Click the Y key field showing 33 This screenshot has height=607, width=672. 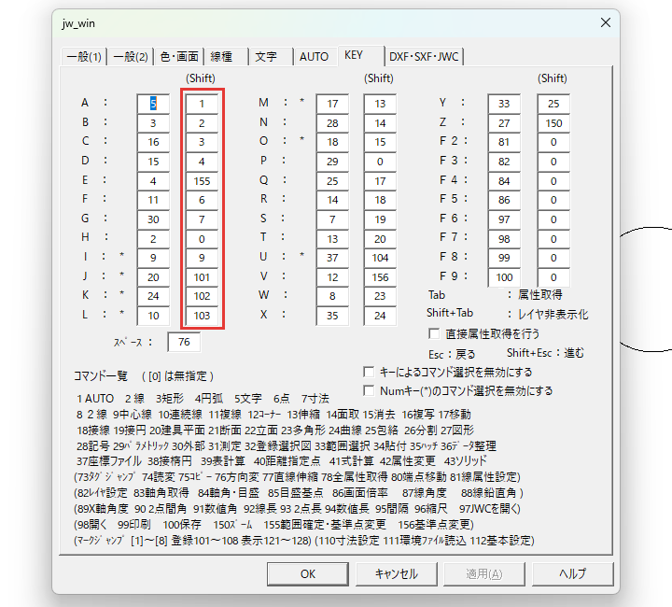(504, 104)
